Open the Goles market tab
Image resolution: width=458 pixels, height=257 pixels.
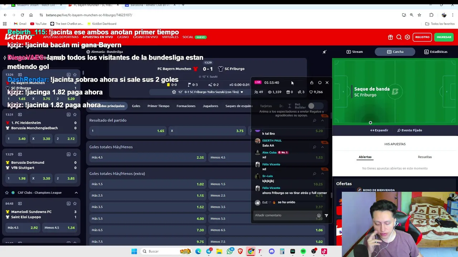click(136, 106)
